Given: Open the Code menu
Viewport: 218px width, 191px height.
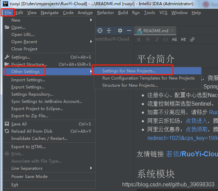Looking at the screenshot, I should pos(68,13).
